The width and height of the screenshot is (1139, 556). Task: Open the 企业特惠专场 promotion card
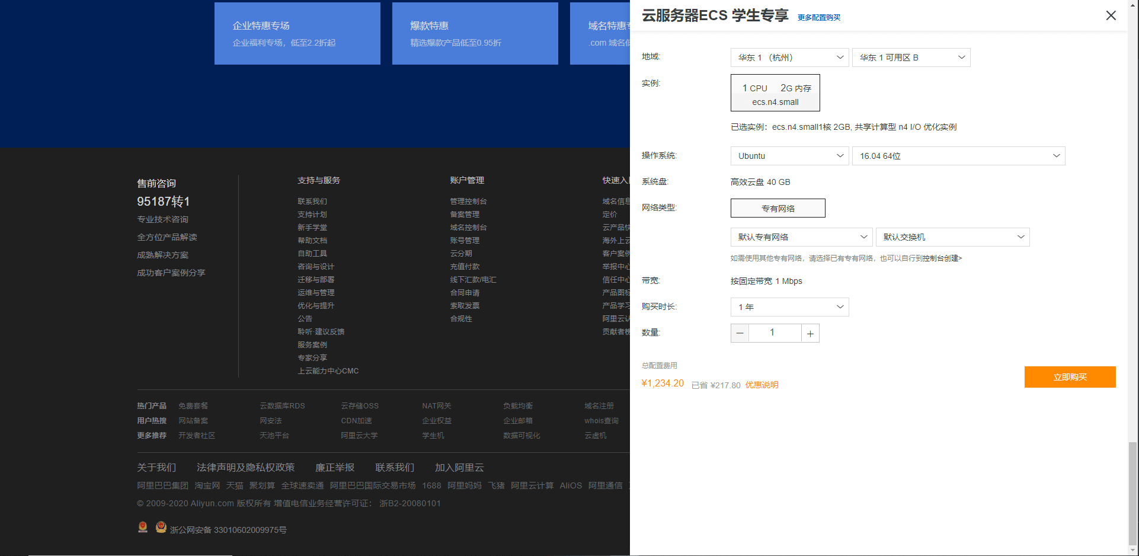point(297,33)
